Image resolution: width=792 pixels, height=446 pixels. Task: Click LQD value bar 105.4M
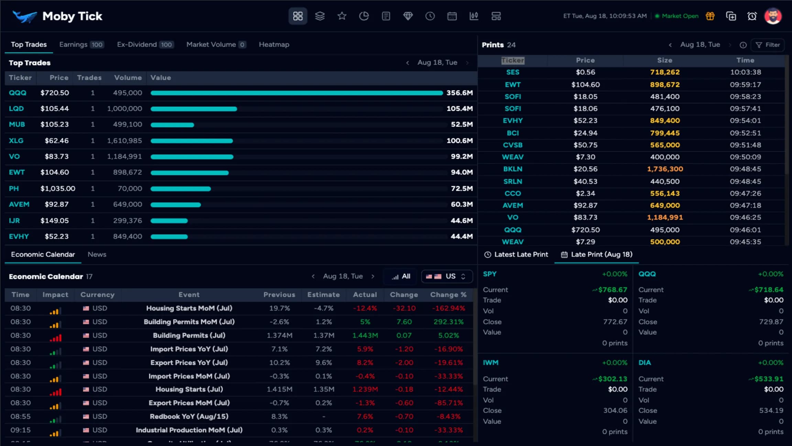194,109
